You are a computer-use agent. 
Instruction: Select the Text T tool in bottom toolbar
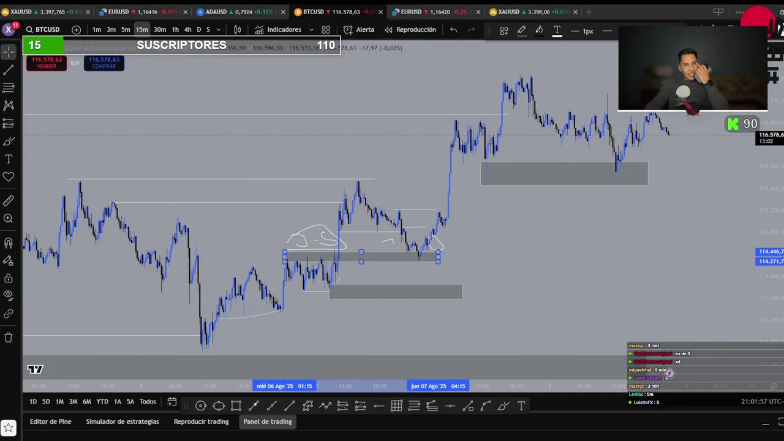coord(521,405)
